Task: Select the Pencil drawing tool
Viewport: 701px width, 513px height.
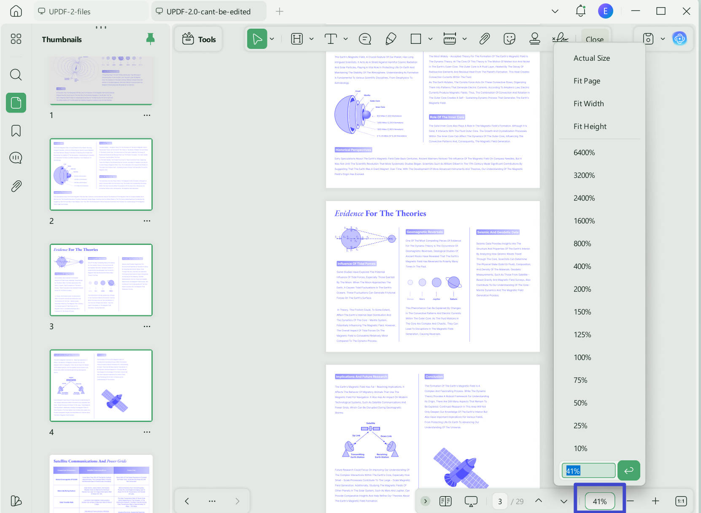Action: (x=391, y=39)
